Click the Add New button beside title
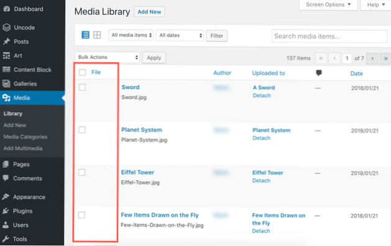391x246 pixels. point(149,12)
